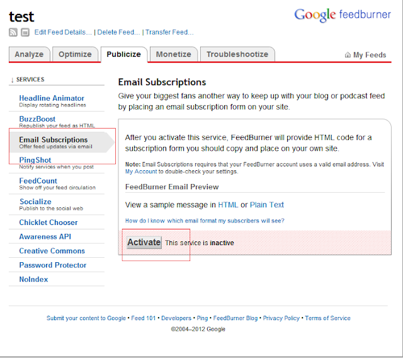
Task: Open the Chicklet Chooser service
Action: 48,222
